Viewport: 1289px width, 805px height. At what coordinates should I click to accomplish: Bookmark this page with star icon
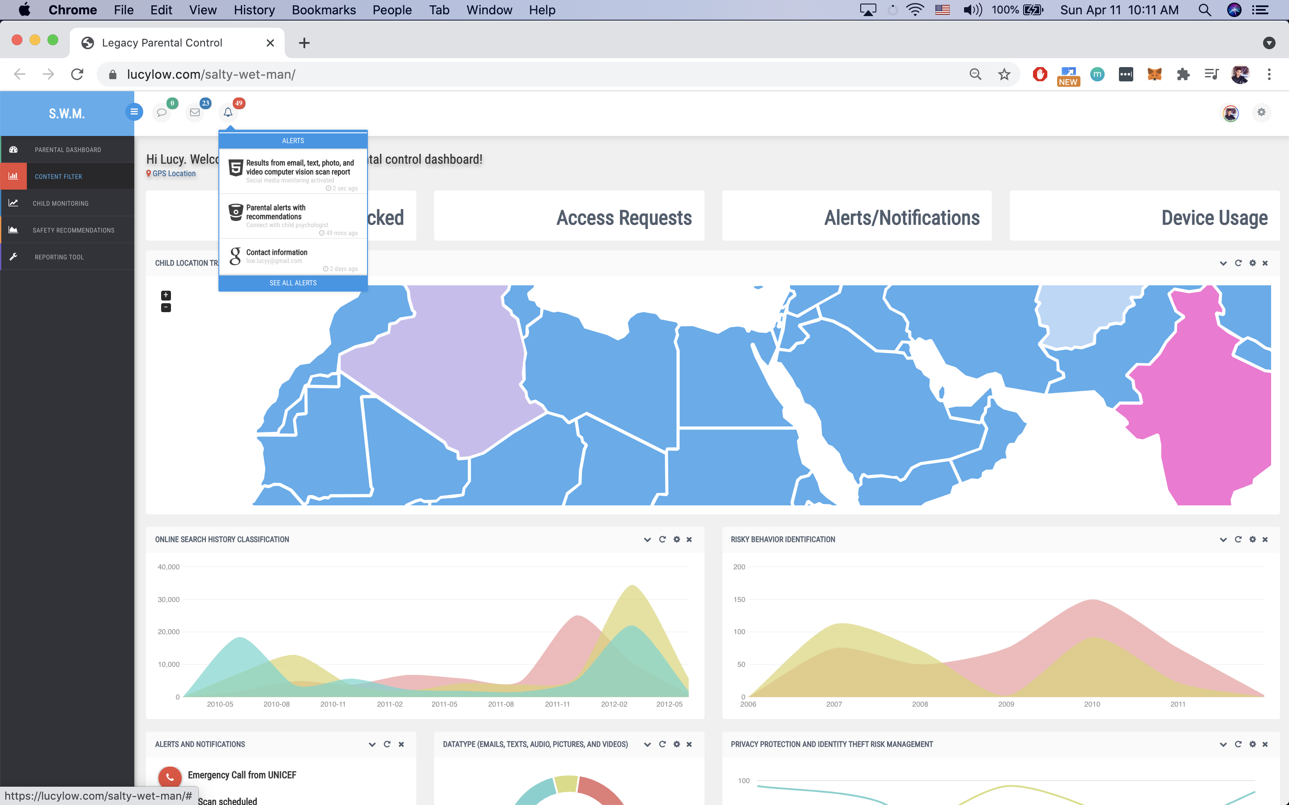[1004, 74]
